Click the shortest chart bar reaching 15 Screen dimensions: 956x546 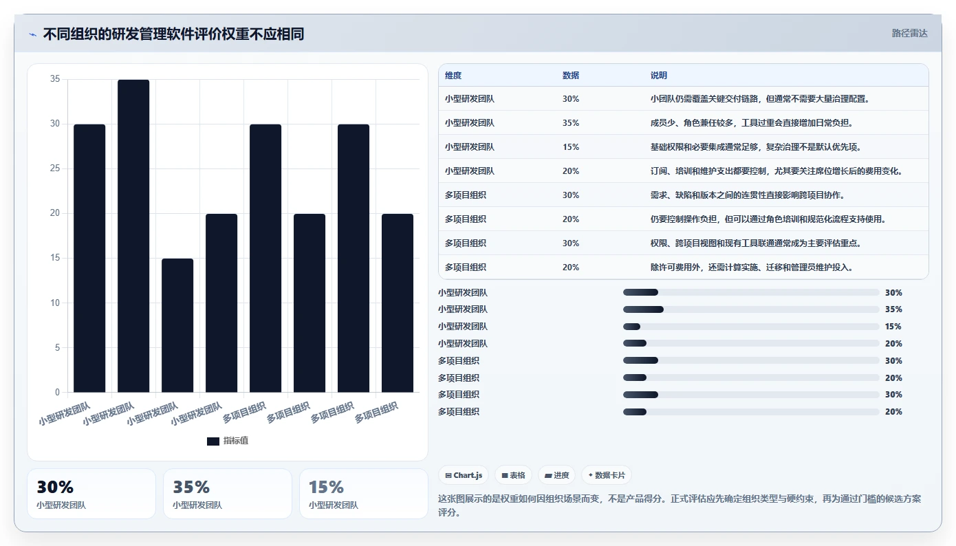pos(177,325)
